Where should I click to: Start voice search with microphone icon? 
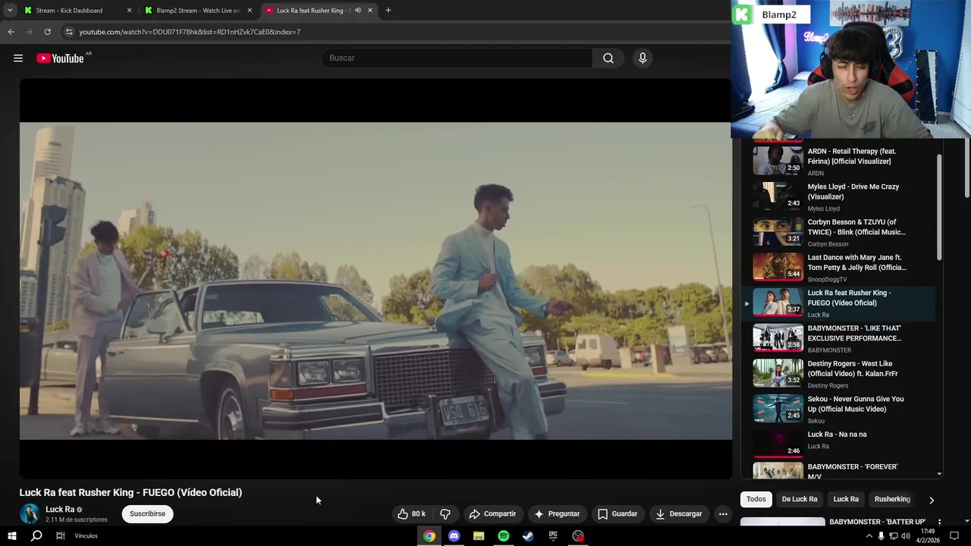pos(643,58)
